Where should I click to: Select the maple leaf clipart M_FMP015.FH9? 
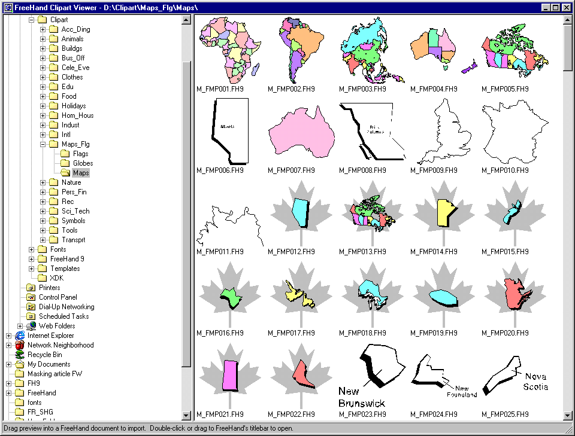point(515,213)
